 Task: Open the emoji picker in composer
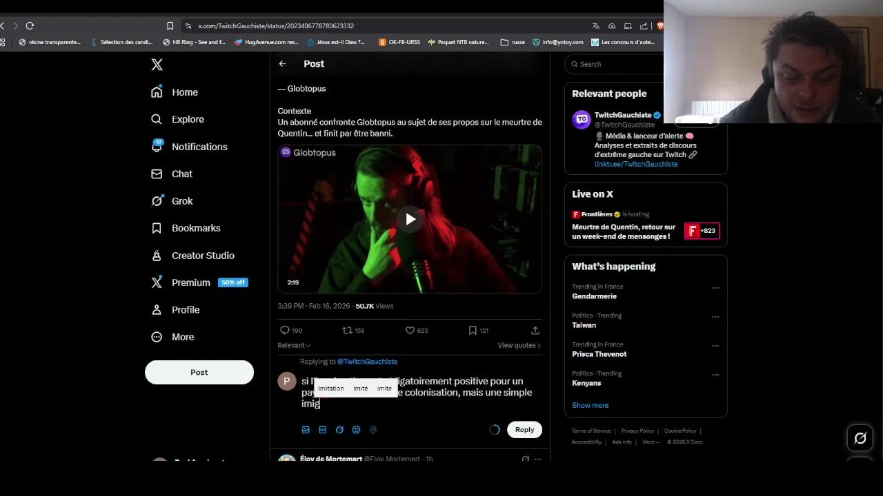pyautogui.click(x=356, y=430)
